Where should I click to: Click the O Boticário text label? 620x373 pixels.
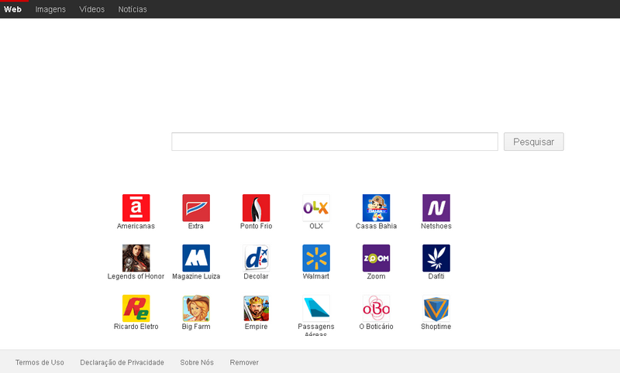[x=376, y=327]
